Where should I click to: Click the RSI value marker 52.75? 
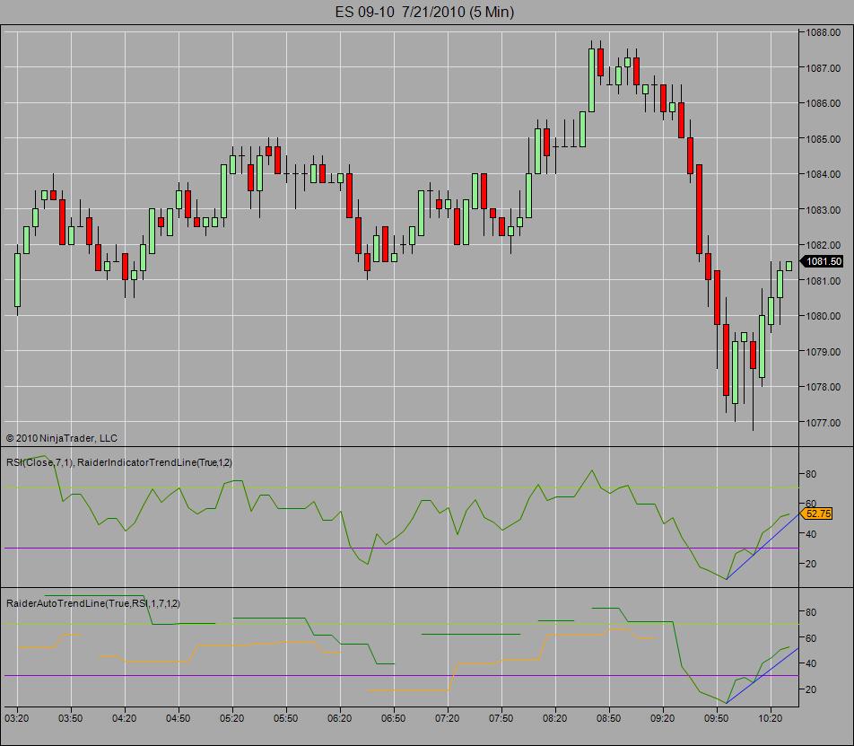(x=816, y=513)
